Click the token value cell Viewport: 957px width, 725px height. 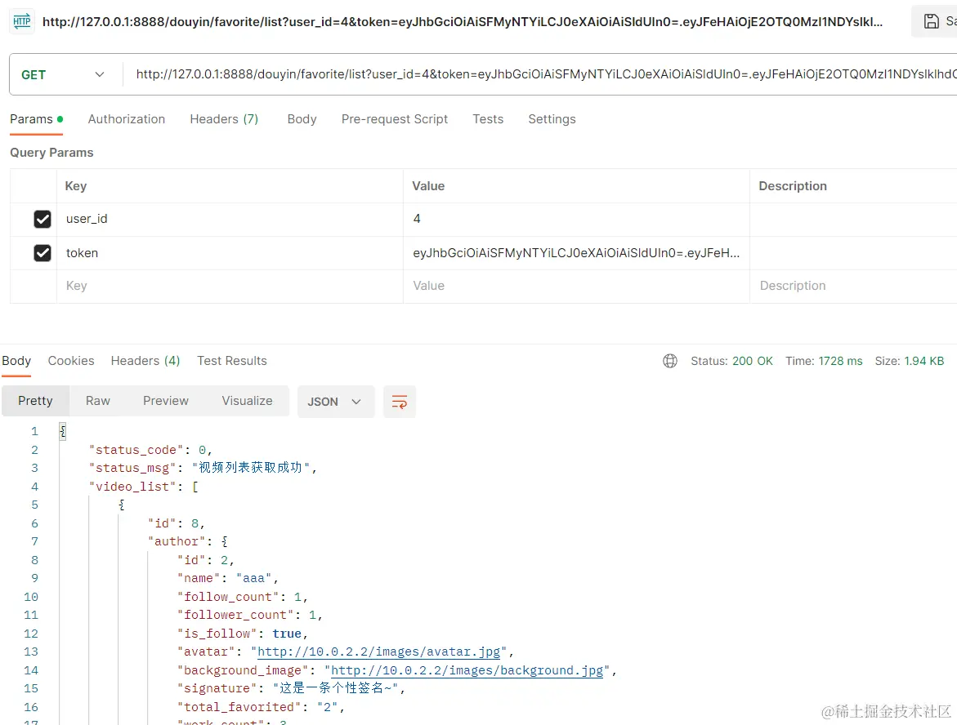576,252
